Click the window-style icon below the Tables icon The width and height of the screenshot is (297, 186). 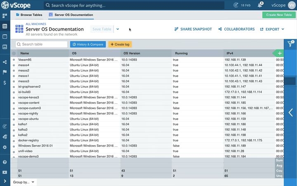pyautogui.click(x=5, y=36)
